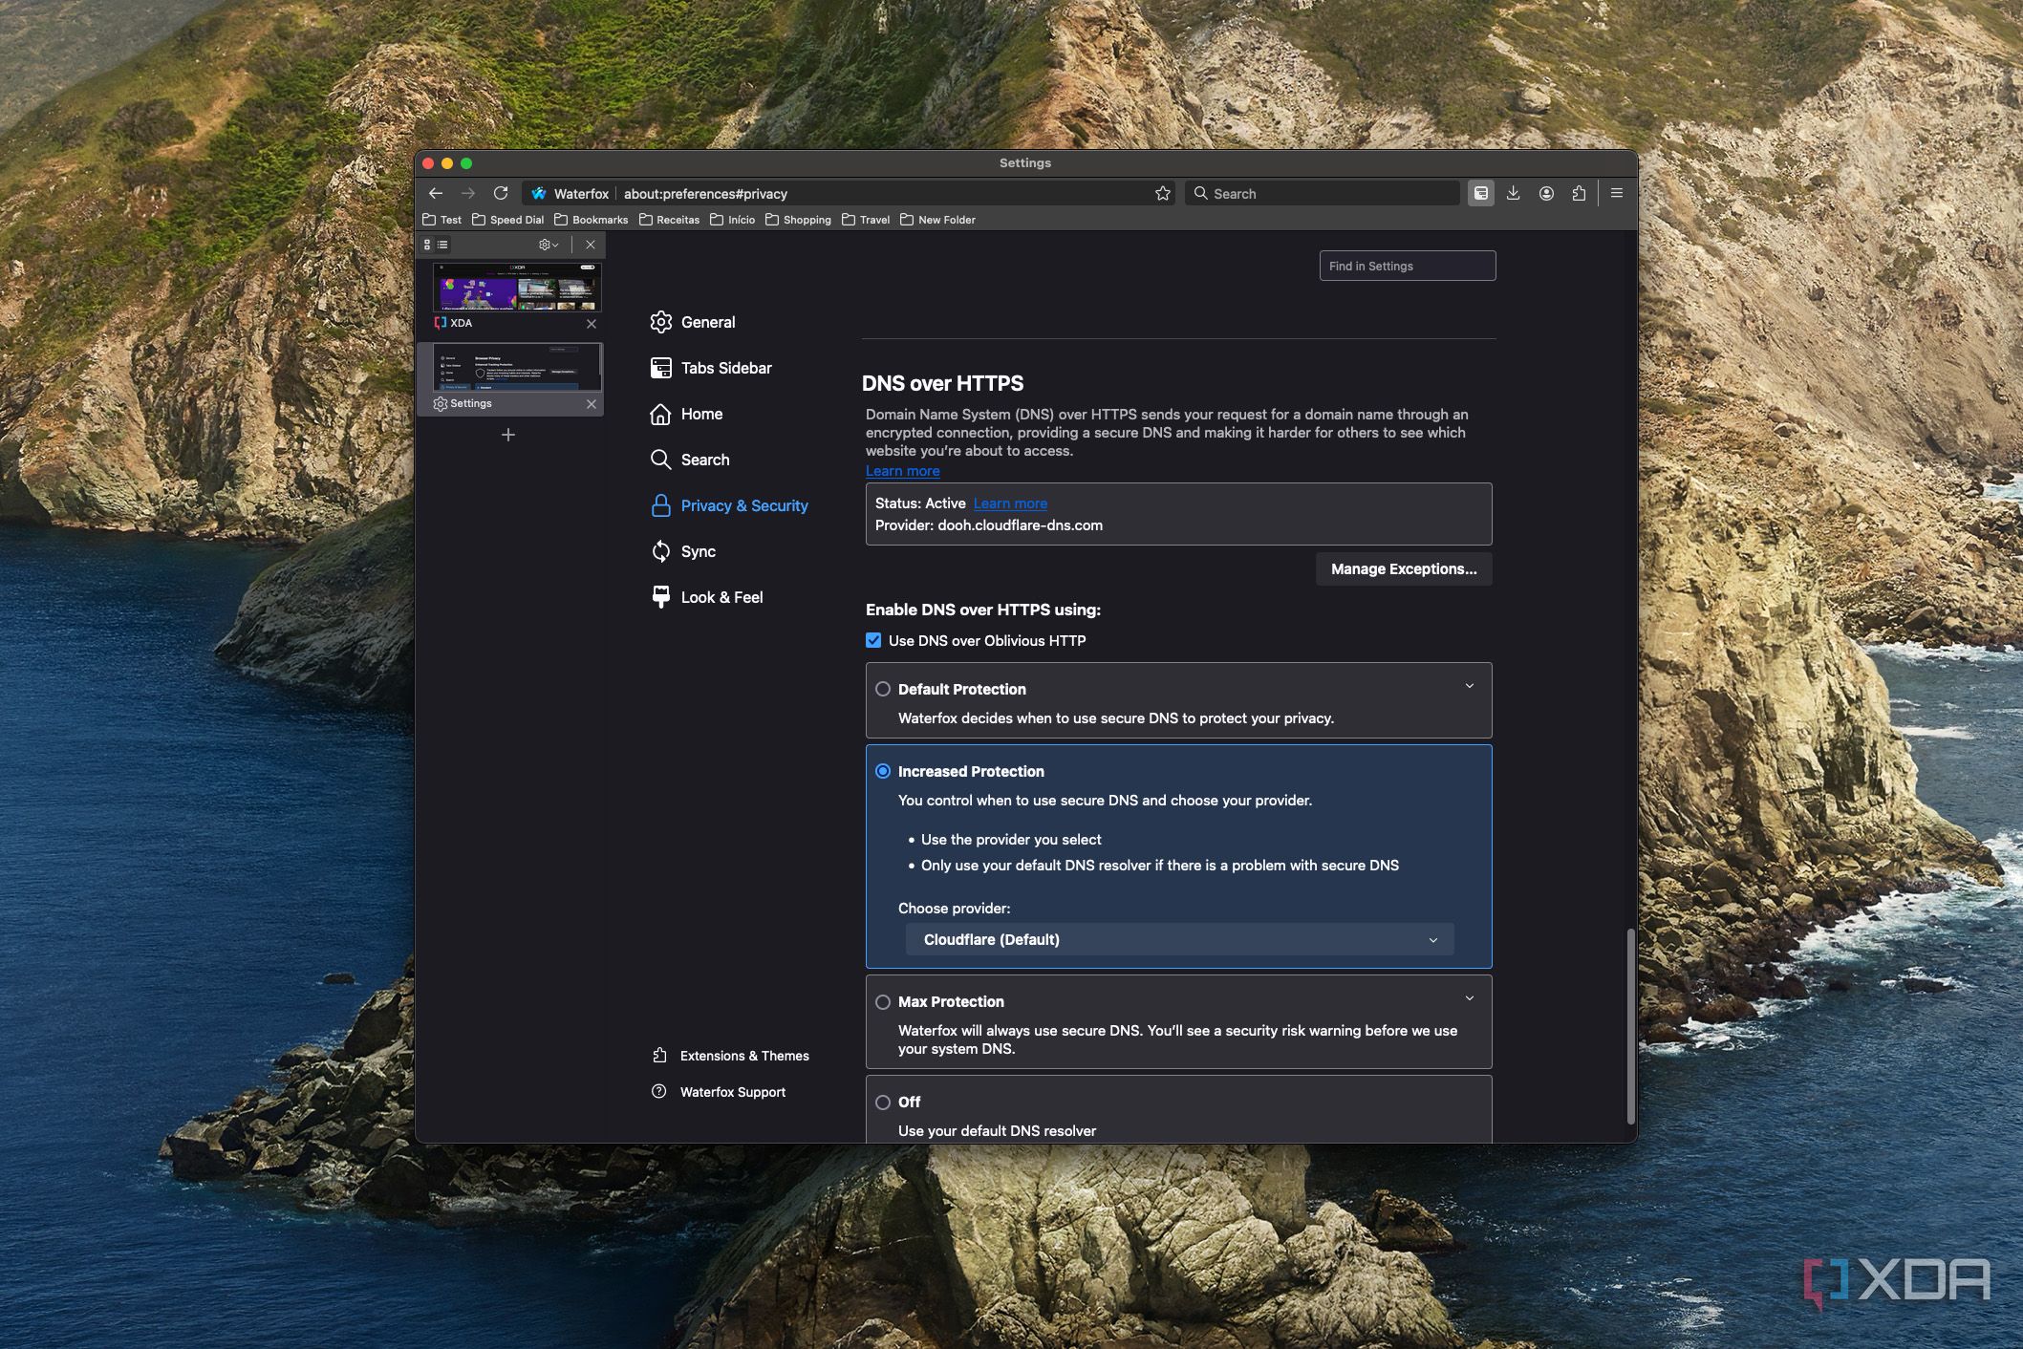Open the Bookmarks folder in toolbar

point(592,220)
